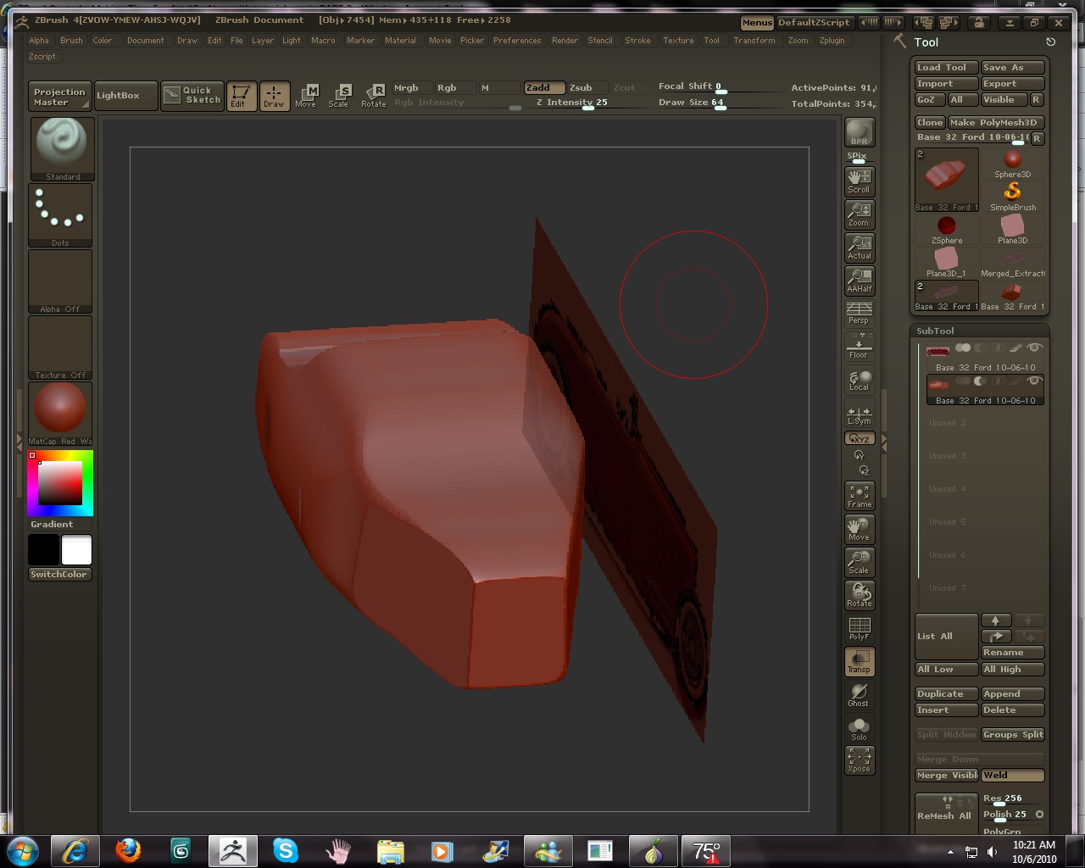
Task: Toggle the Rgb channel
Action: tap(456, 87)
